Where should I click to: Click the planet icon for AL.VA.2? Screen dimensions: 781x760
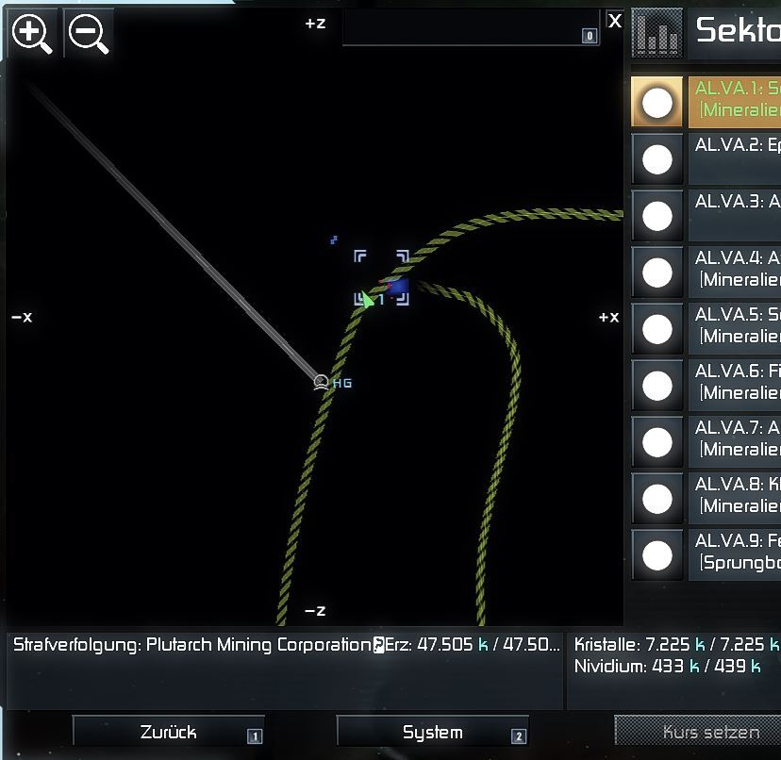coord(656,159)
